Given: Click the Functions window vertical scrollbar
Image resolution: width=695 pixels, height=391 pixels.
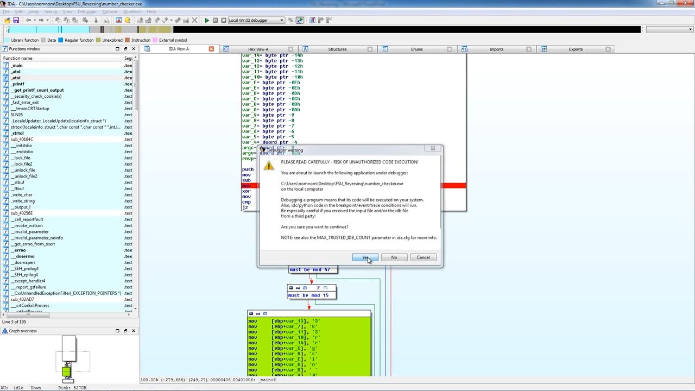Looking at the screenshot, I should [x=136, y=185].
